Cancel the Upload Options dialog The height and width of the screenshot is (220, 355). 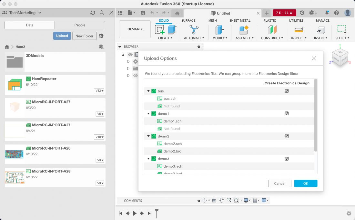[x=279, y=183]
